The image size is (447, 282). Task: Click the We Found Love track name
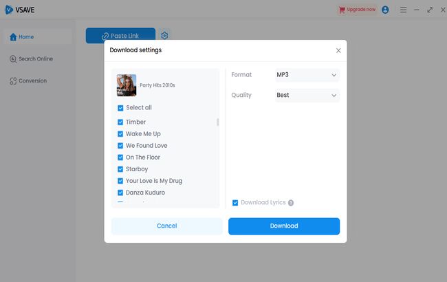tap(146, 146)
